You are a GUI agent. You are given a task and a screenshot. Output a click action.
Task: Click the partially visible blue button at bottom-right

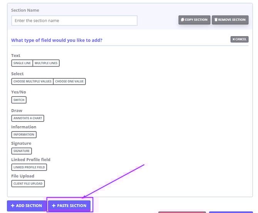pos(231,211)
